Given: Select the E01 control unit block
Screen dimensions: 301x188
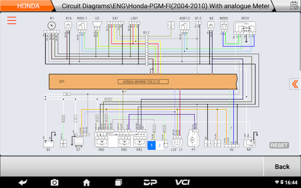Looking at the screenshot, I should pos(143,81).
